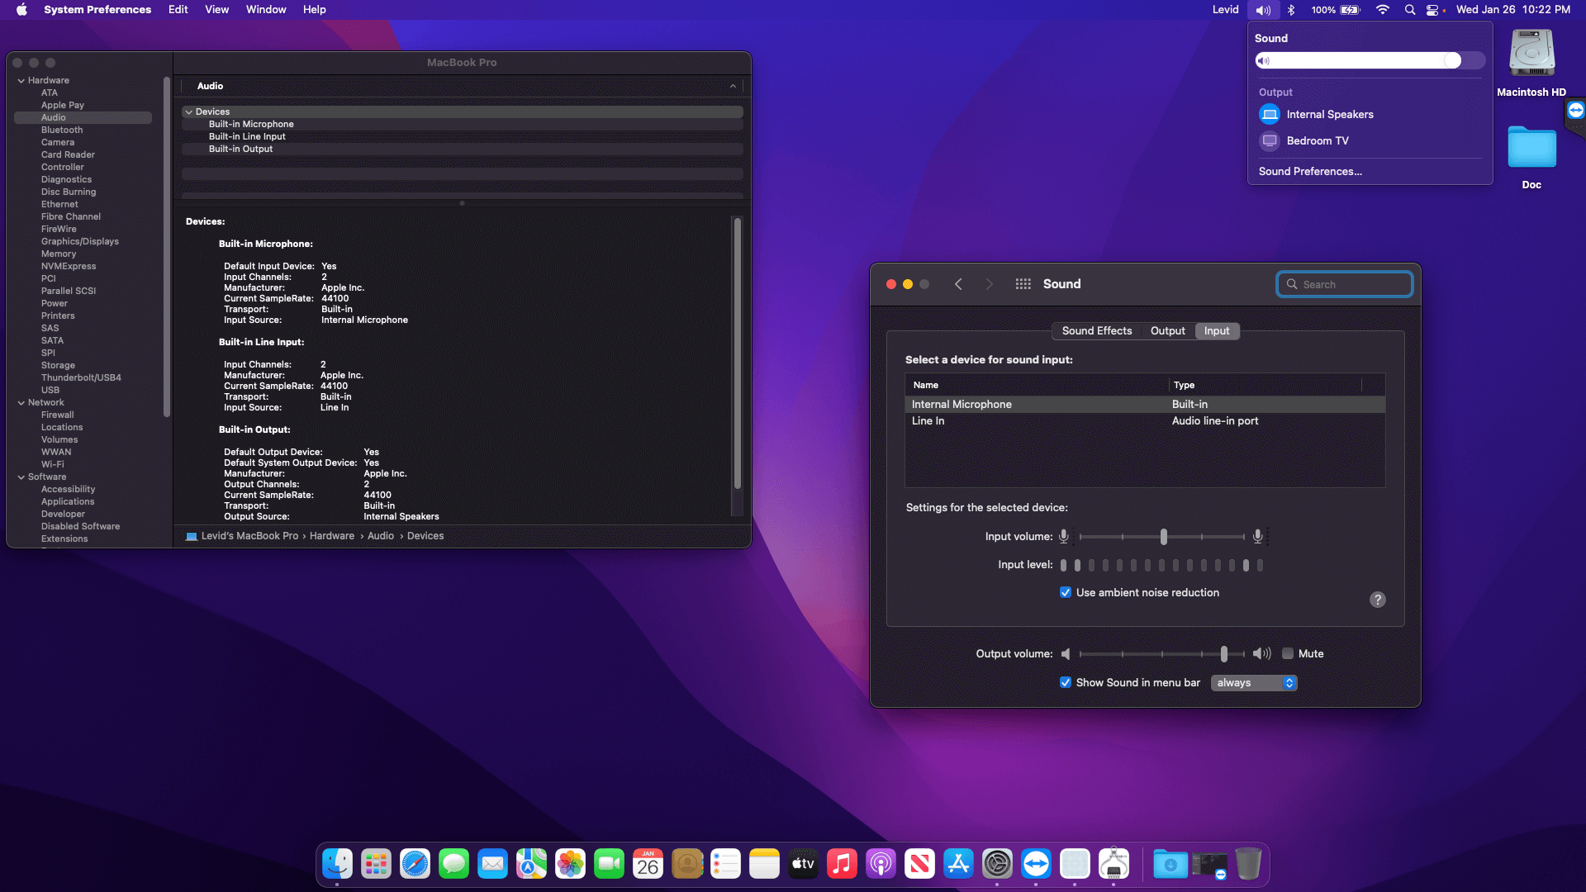This screenshot has width=1586, height=892.
Task: Collapse the Software section in sidebar
Action: tap(21, 477)
